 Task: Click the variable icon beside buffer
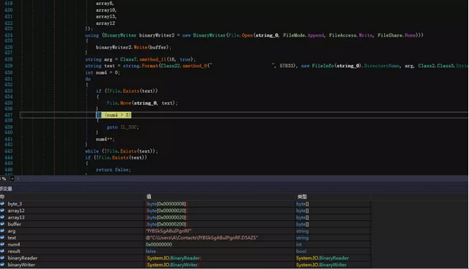(2, 224)
